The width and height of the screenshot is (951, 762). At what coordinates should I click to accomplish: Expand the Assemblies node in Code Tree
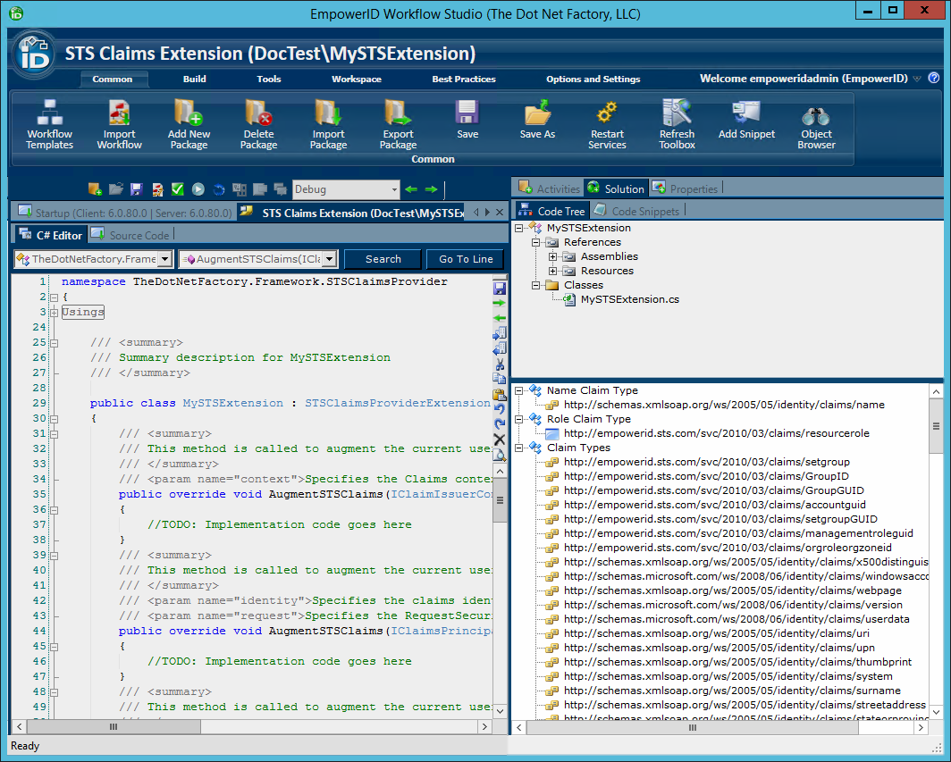pos(552,256)
